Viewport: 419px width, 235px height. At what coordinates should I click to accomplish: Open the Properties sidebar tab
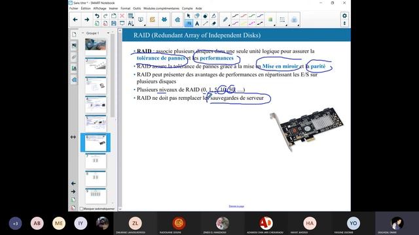[x=74, y=69]
